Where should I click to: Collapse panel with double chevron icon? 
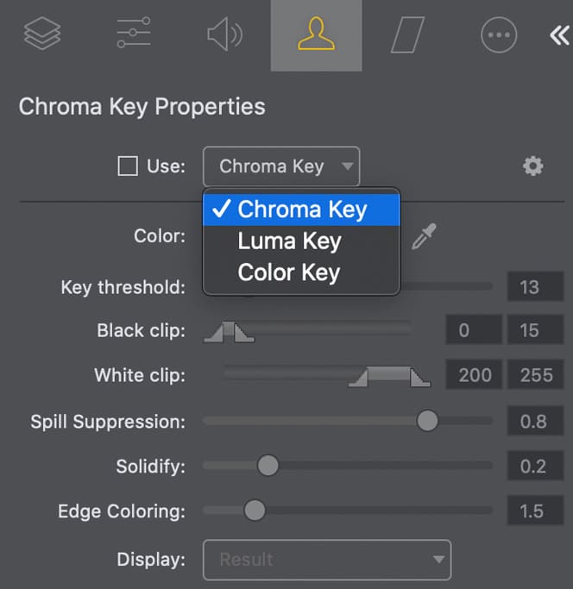pyautogui.click(x=557, y=34)
